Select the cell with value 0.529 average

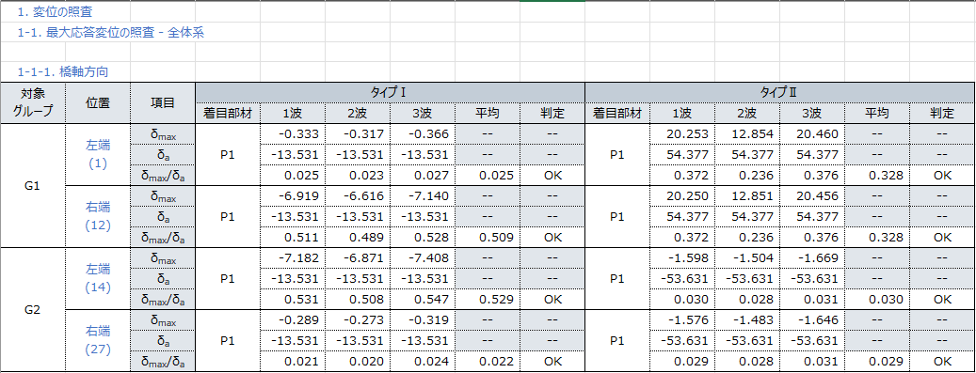488,299
